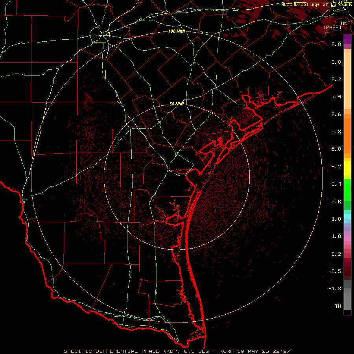
Task: Click the "[PHAS]" units label
Action: [332, 27]
